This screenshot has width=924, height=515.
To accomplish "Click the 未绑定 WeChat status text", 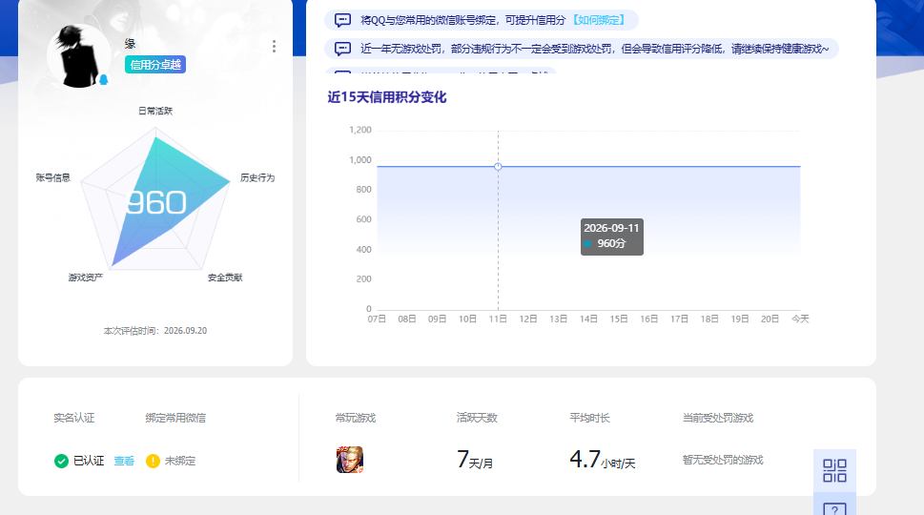I will point(179,461).
